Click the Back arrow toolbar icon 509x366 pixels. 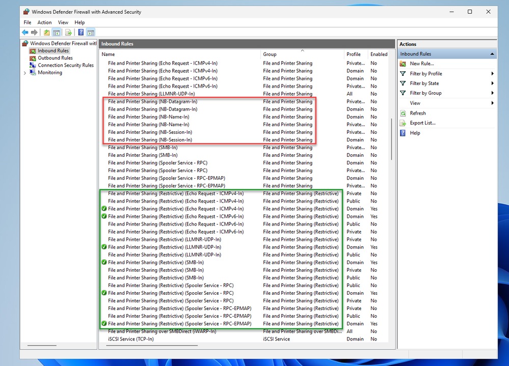25,33
